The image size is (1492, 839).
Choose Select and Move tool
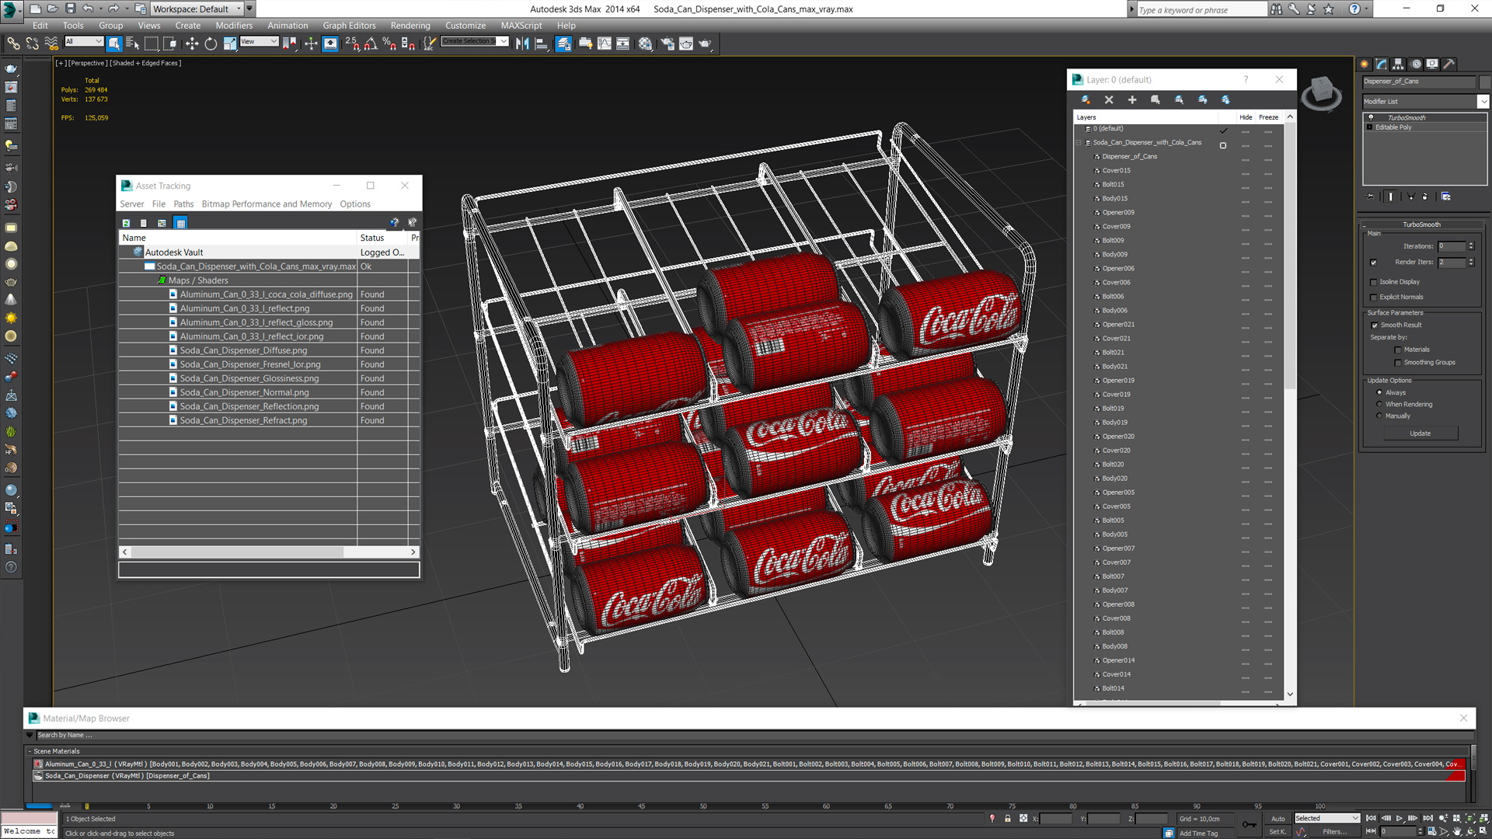pos(192,44)
